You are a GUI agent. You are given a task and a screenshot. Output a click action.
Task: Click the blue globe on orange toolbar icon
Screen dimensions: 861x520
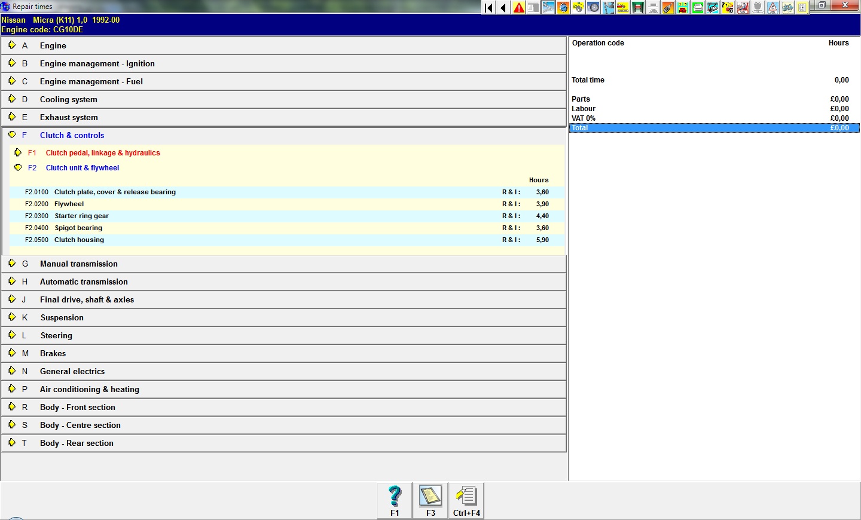pos(563,7)
